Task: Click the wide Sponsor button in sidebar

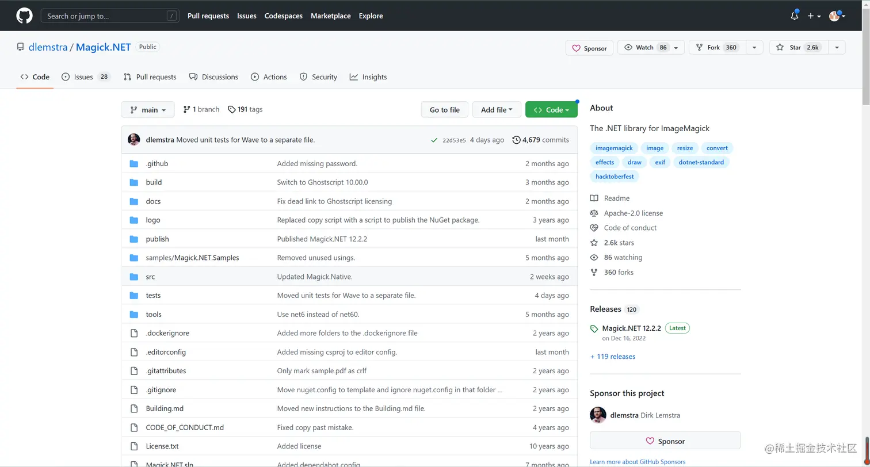Action: [665, 441]
